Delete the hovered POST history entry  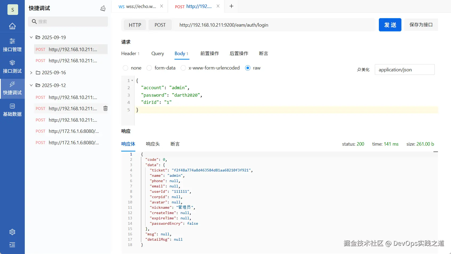(x=105, y=108)
